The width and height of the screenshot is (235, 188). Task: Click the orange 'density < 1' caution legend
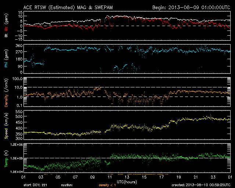coord(107,185)
